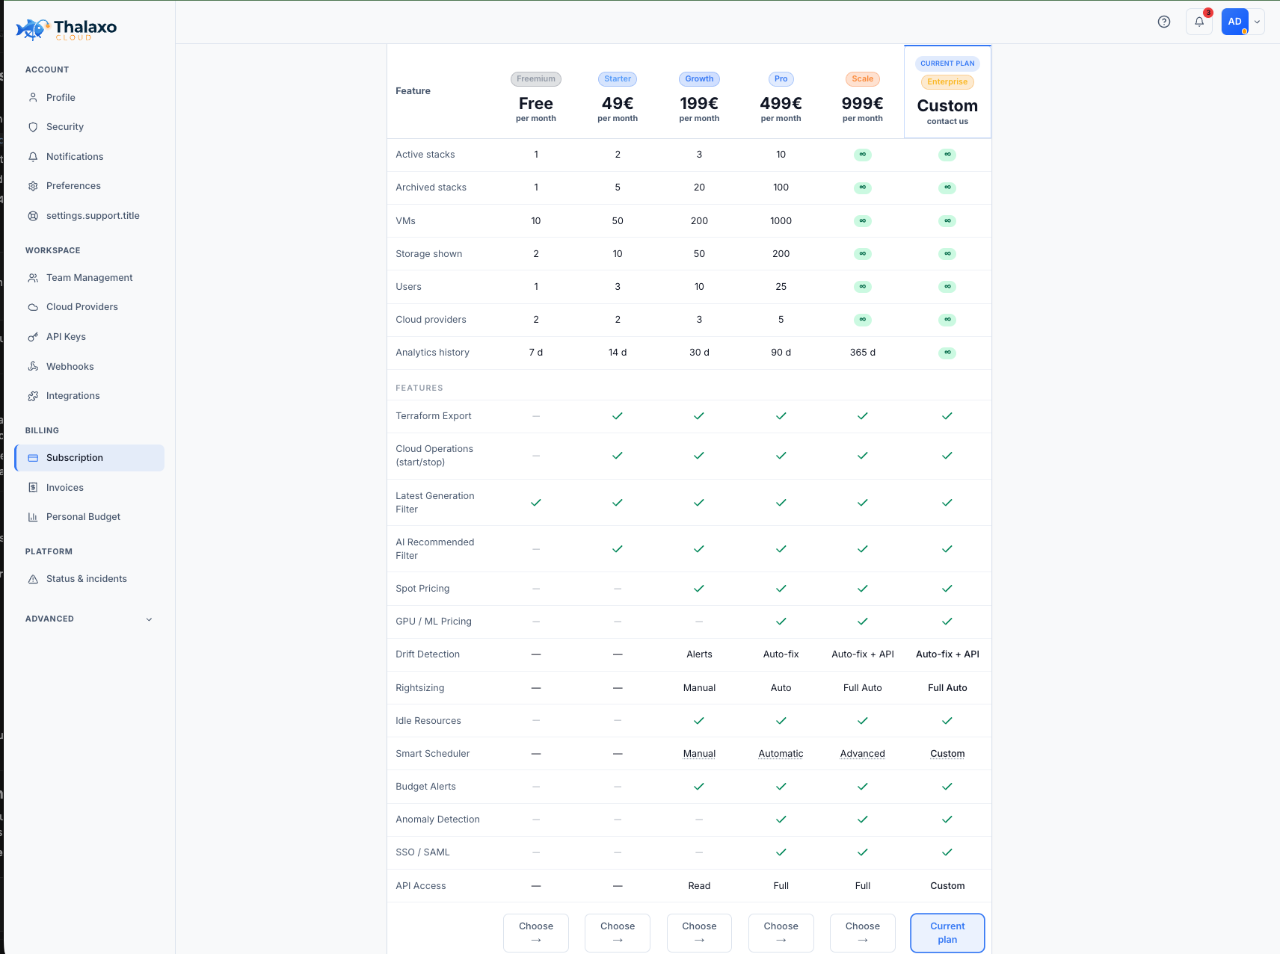Go to Security settings
Image resolution: width=1280 pixels, height=954 pixels.
[x=90, y=127]
